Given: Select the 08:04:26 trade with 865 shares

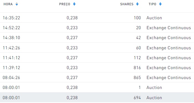Looking at the screenshot, I should [x=97, y=77].
